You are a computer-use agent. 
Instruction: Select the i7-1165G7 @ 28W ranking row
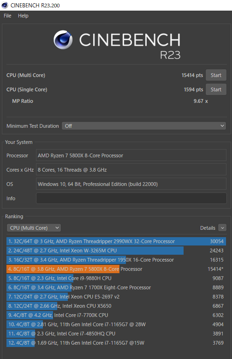point(116,324)
